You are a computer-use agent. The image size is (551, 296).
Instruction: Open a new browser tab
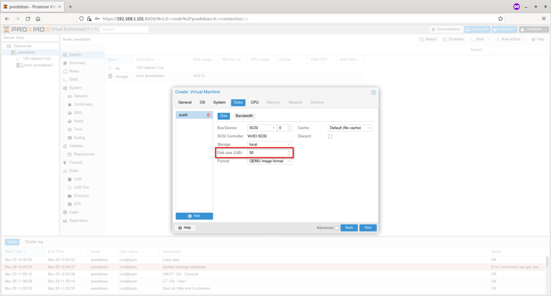tap(70, 7)
